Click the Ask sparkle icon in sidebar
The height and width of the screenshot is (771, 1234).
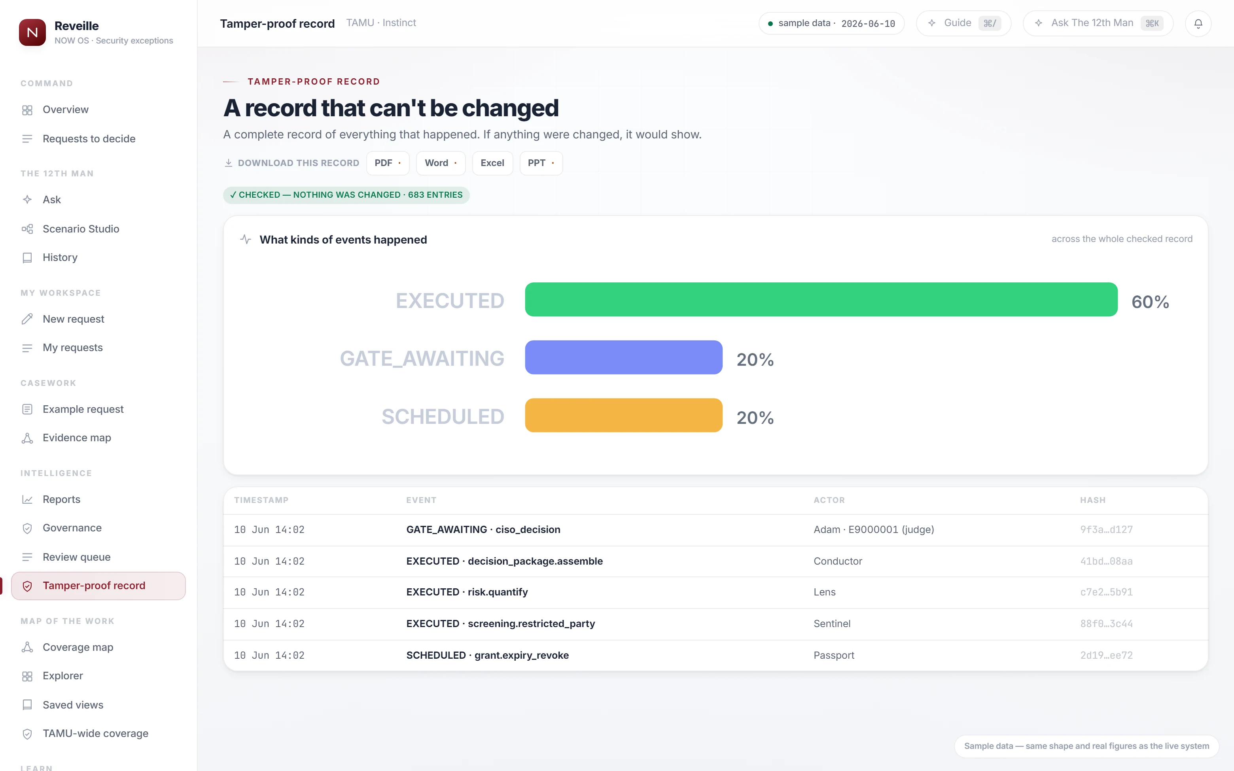point(28,199)
